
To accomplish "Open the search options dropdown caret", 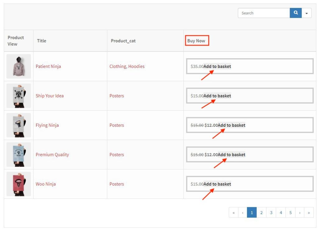I will tap(307, 13).
